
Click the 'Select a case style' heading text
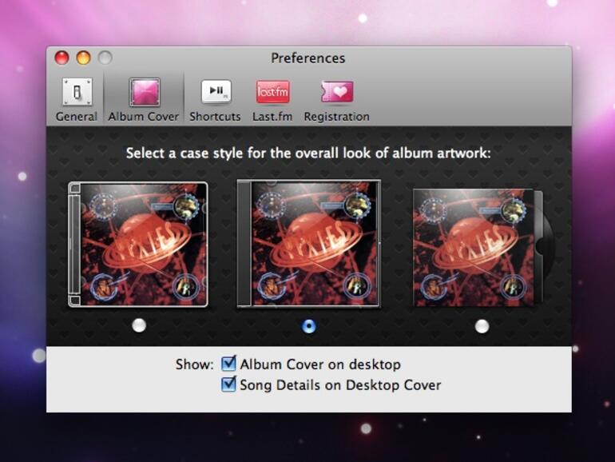tap(308, 153)
